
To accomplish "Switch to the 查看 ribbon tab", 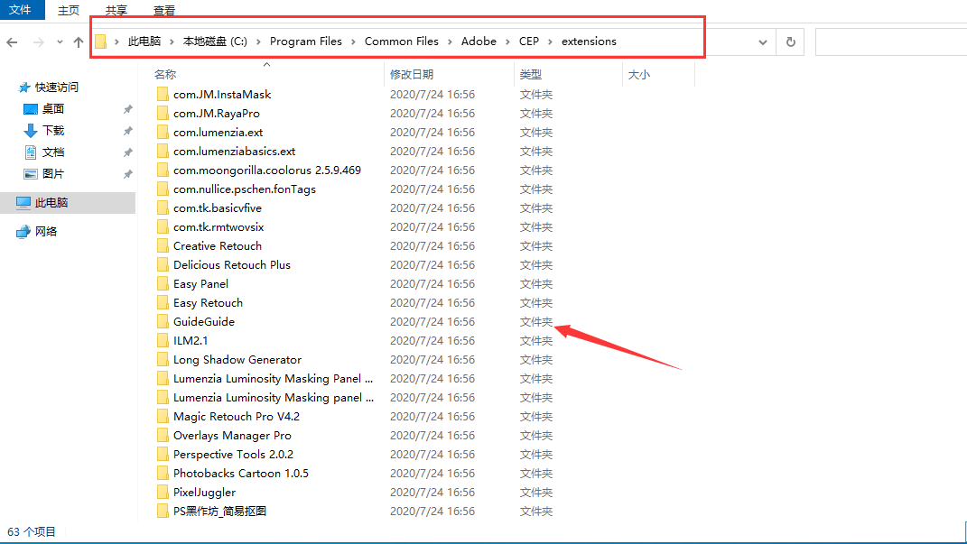I will (x=164, y=11).
